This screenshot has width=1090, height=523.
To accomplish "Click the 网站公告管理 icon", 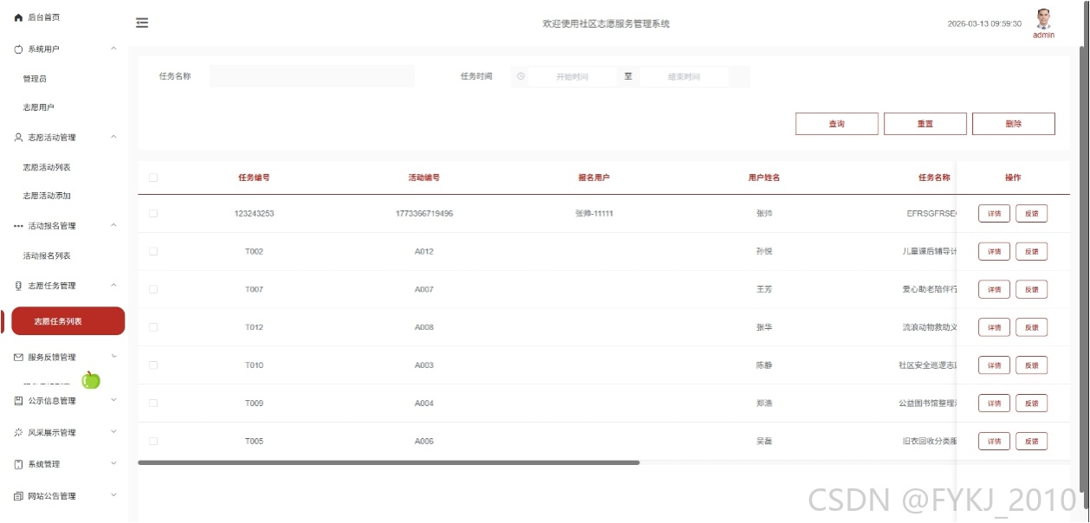I will (x=18, y=496).
